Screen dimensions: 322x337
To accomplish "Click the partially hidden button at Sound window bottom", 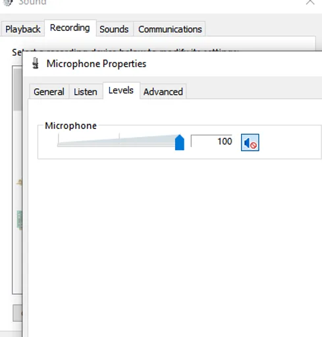I will [18, 313].
